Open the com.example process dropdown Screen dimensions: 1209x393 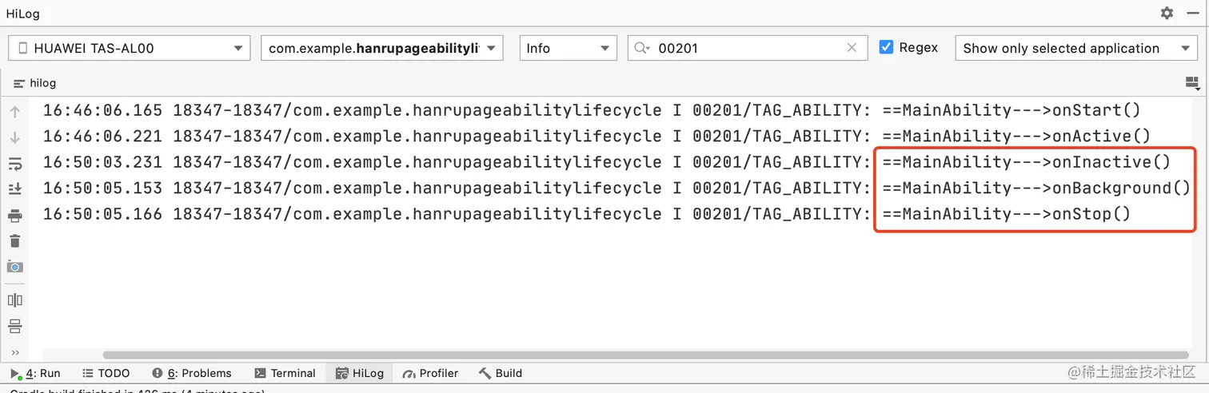pos(382,48)
